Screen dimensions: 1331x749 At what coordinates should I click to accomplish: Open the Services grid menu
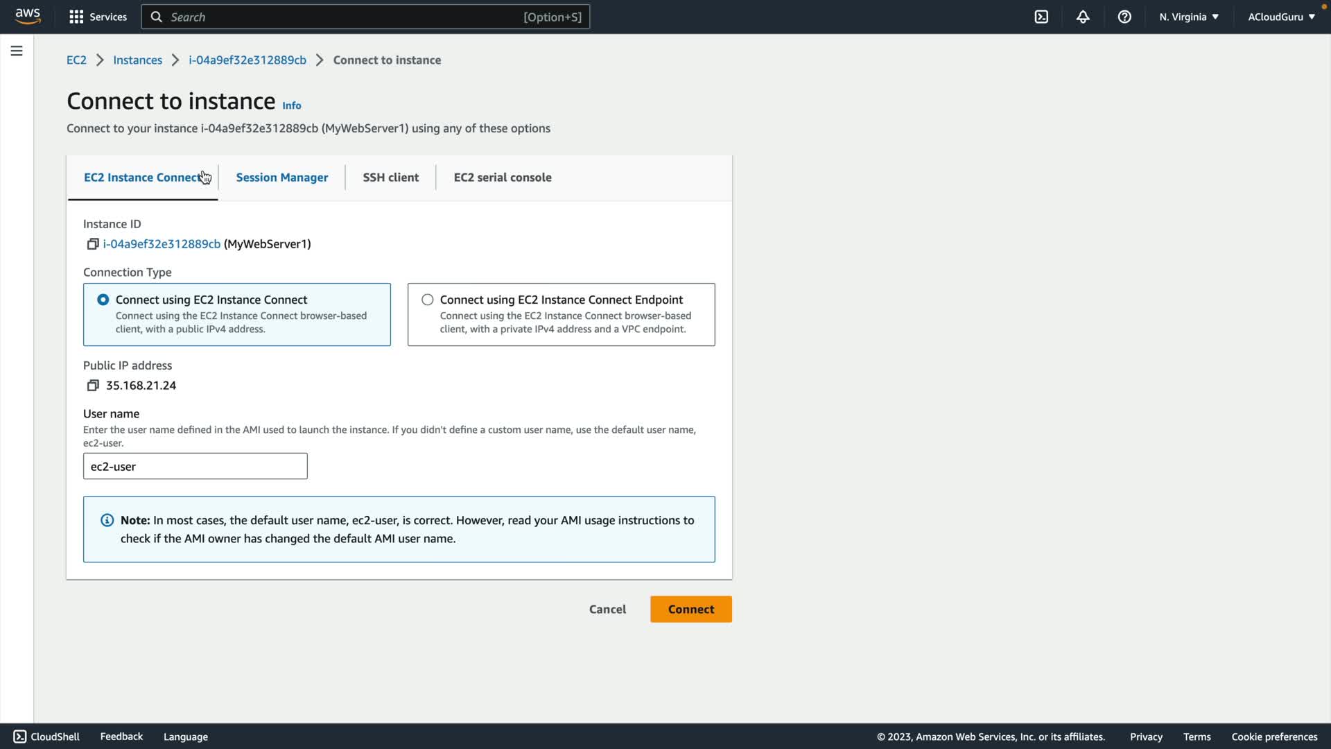coord(98,17)
